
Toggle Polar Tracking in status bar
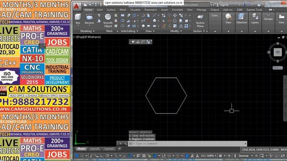(x=107, y=156)
